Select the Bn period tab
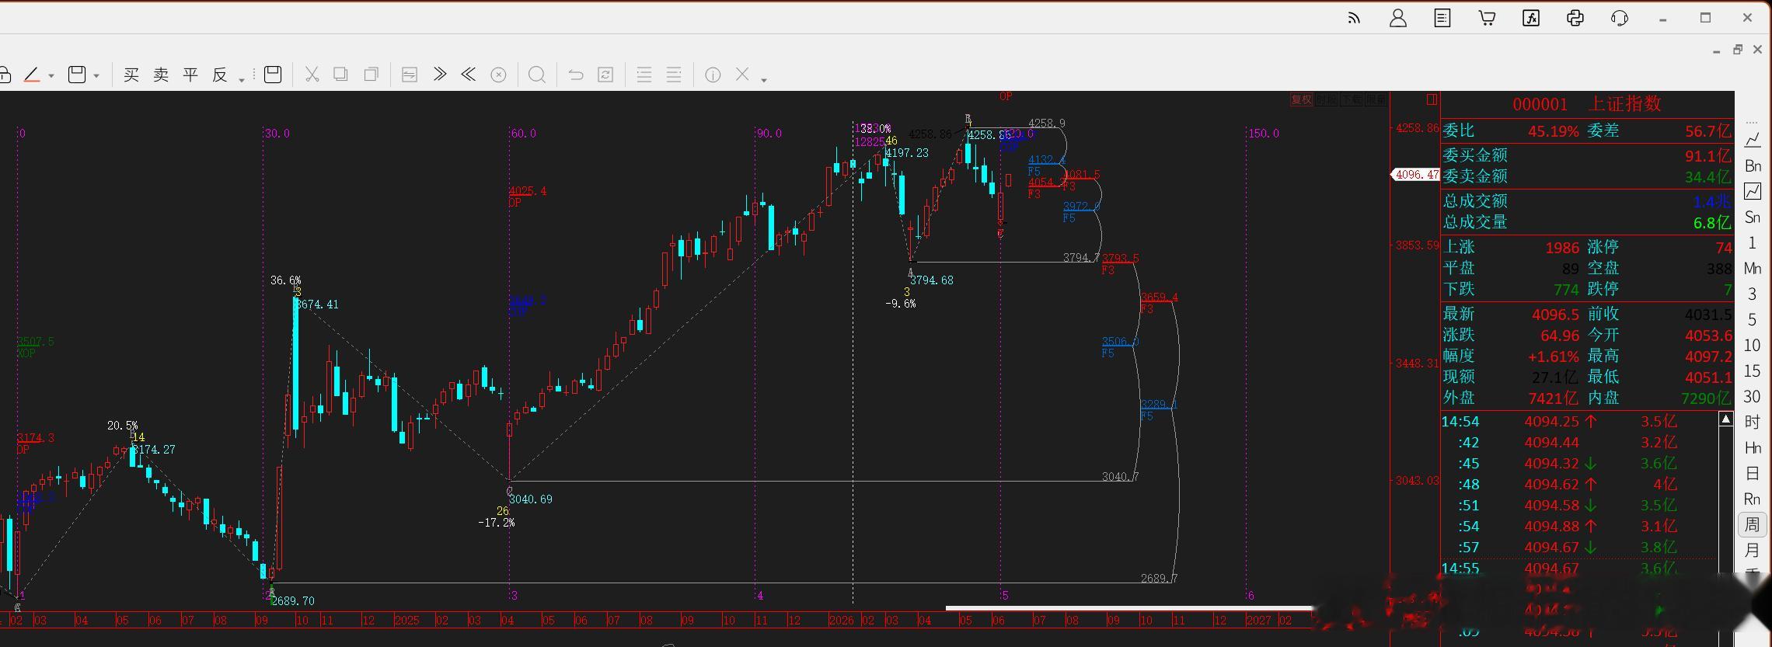This screenshot has width=1772, height=647. click(x=1753, y=165)
